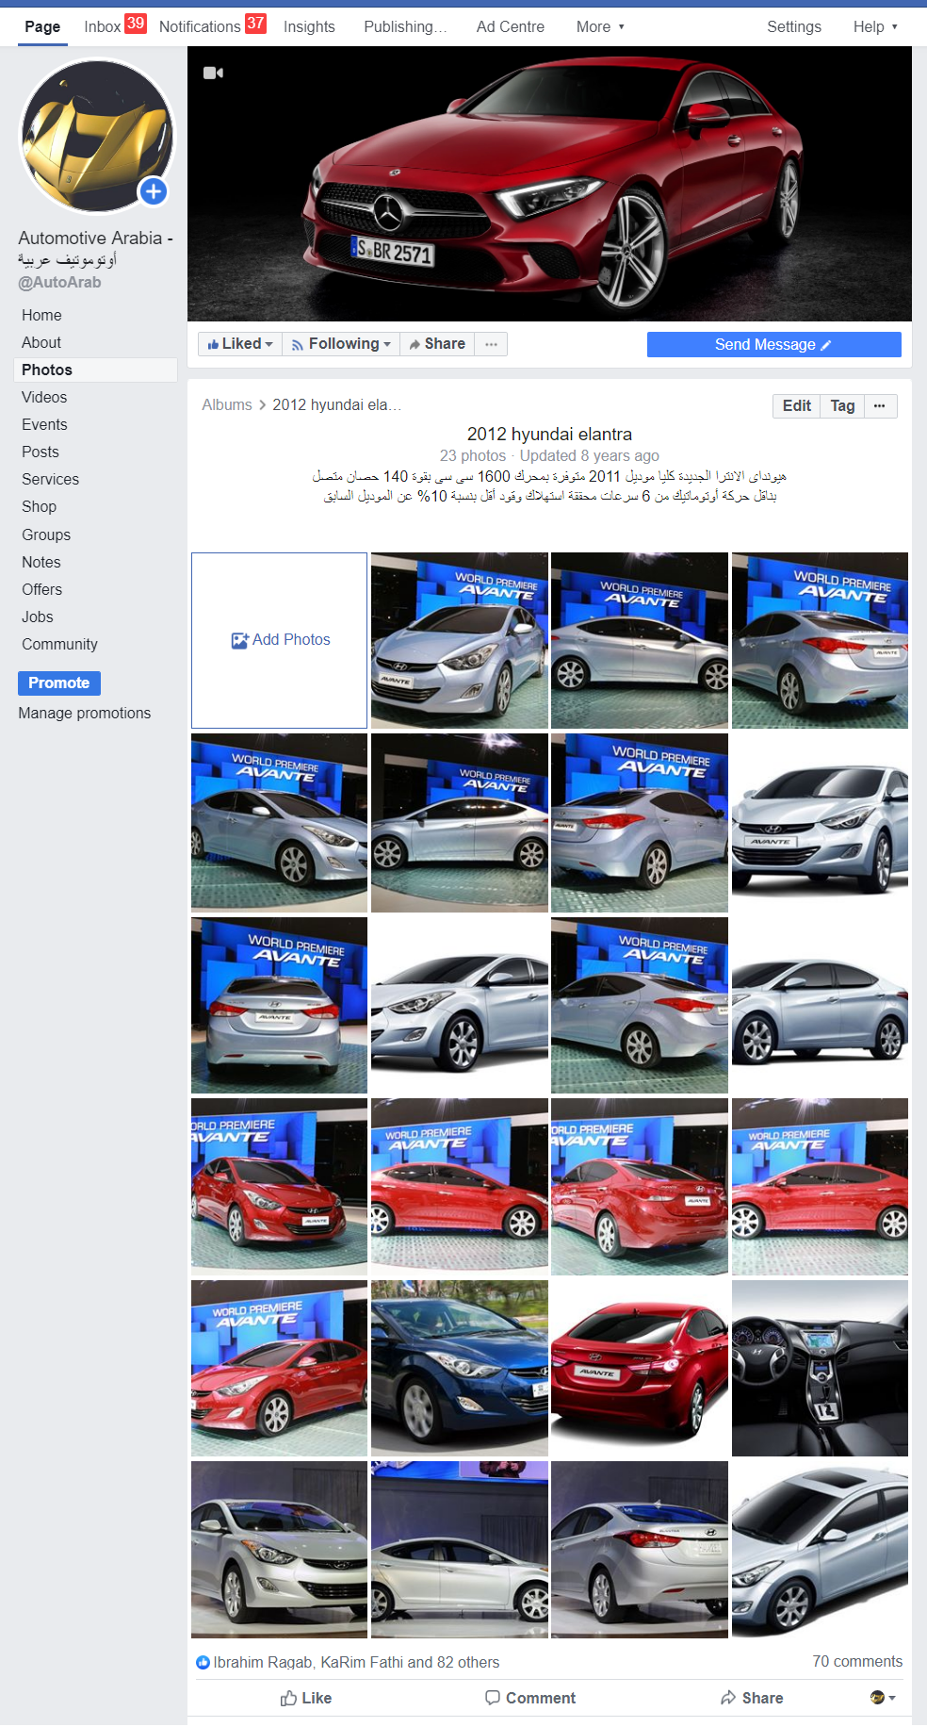
Task: Open Videos in sidebar
Action: (44, 397)
